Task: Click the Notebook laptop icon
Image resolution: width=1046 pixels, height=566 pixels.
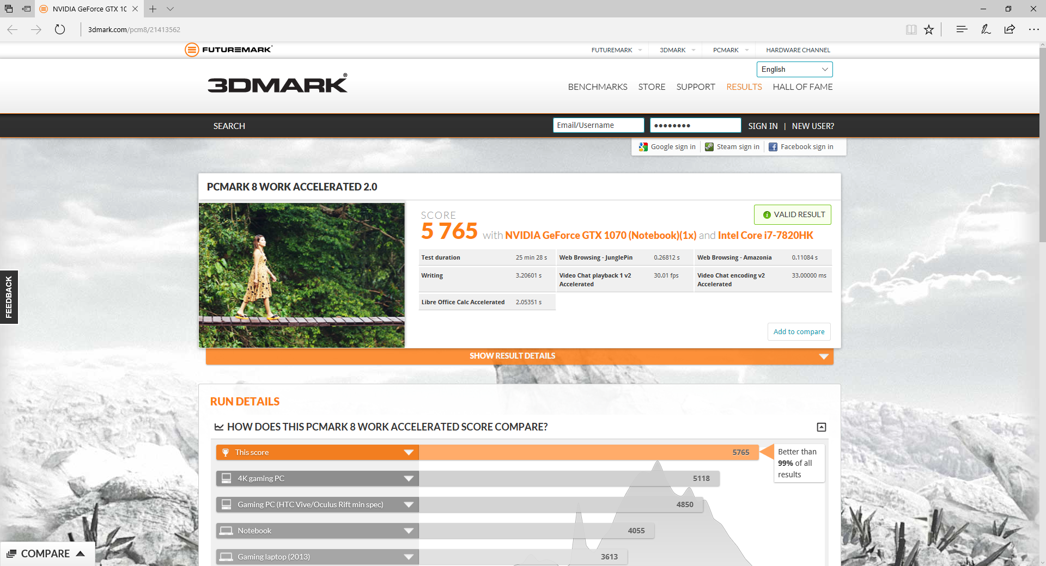Action: point(226,531)
